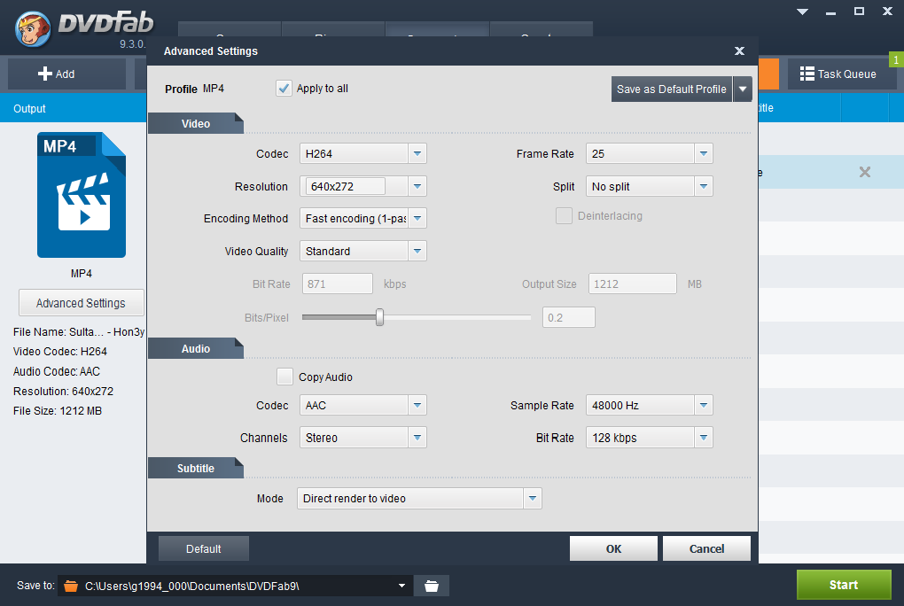Click the Save to path text
The width and height of the screenshot is (904, 606).
[x=192, y=586]
